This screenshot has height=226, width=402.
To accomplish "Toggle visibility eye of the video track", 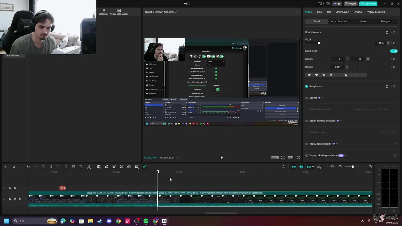I will click(x=15, y=199).
